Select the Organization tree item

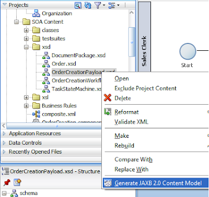tap(57, 14)
